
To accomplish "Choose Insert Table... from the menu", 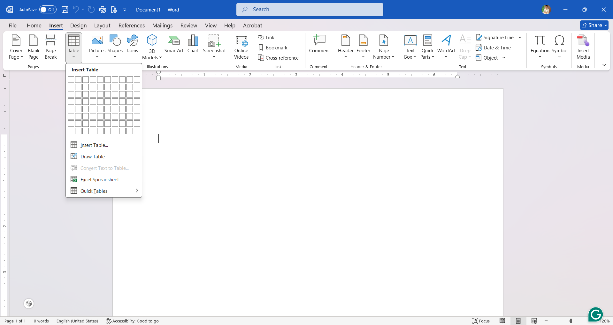I will 94,145.
